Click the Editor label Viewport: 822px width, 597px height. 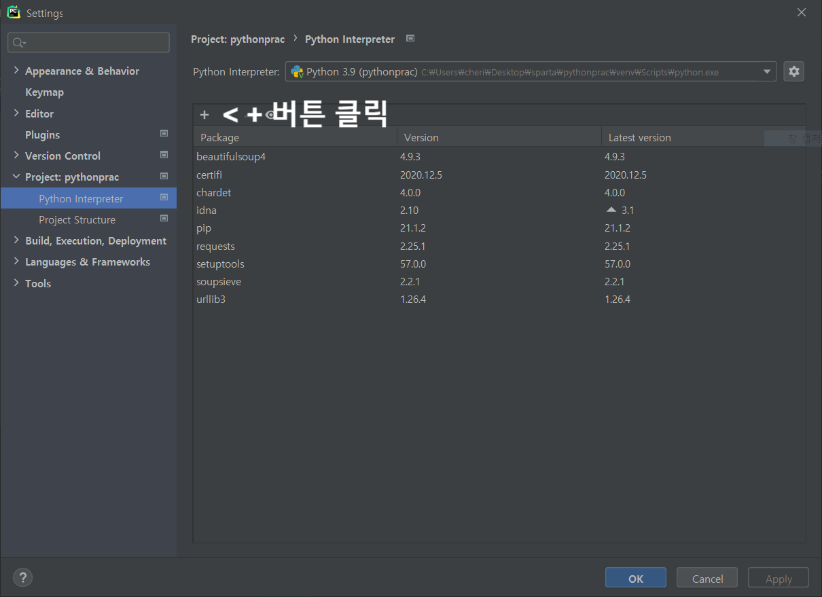coord(39,113)
